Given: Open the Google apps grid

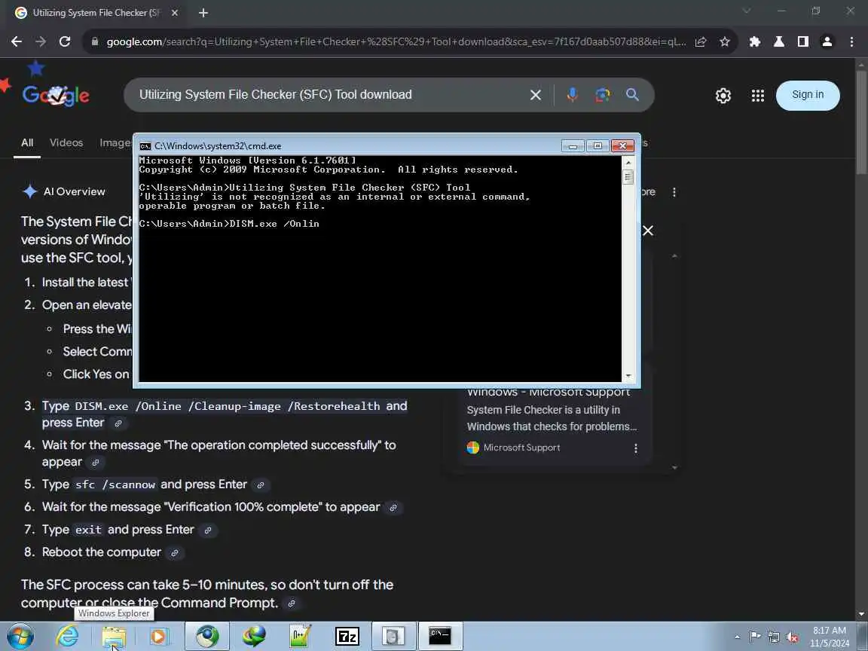Looking at the screenshot, I should [758, 96].
